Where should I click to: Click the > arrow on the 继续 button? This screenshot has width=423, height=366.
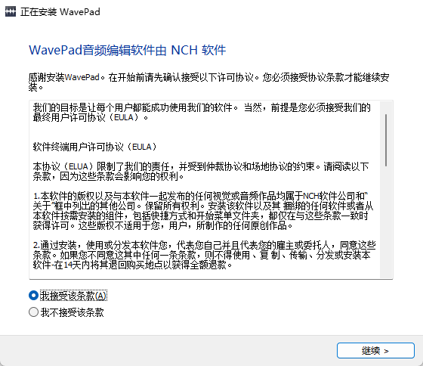tap(386, 351)
